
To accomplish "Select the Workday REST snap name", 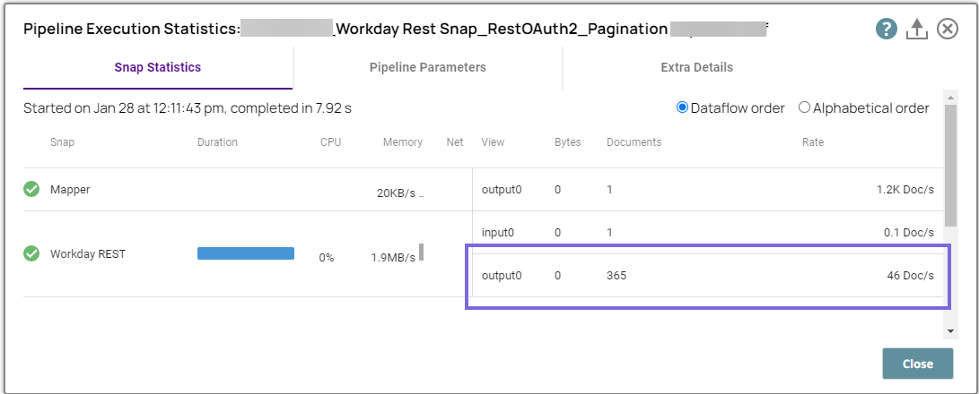I will pyautogui.click(x=87, y=253).
